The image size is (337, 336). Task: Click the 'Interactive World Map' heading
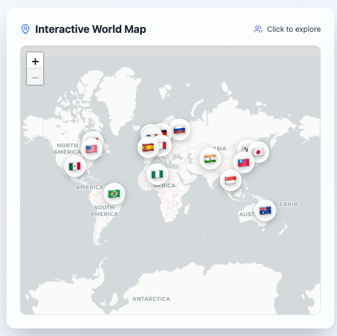tap(91, 29)
